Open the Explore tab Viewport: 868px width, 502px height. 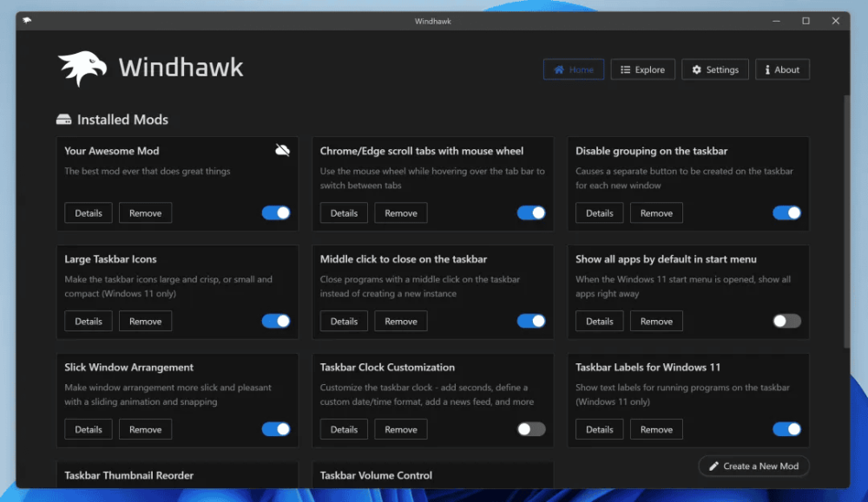(x=642, y=69)
